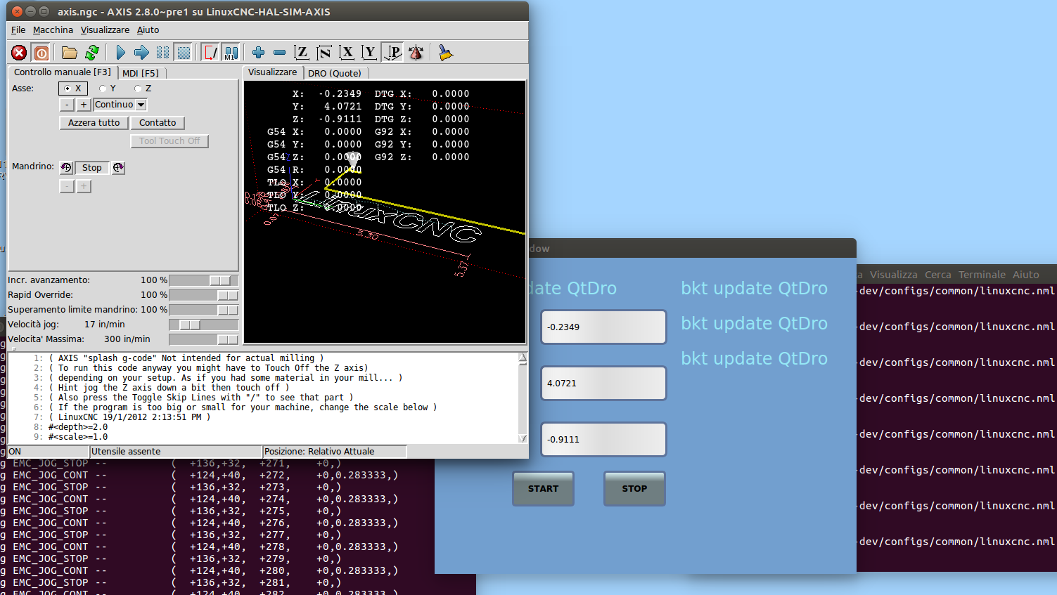Click 'Utensile assente' status bar entry
1057x595 pixels.
tap(176, 452)
